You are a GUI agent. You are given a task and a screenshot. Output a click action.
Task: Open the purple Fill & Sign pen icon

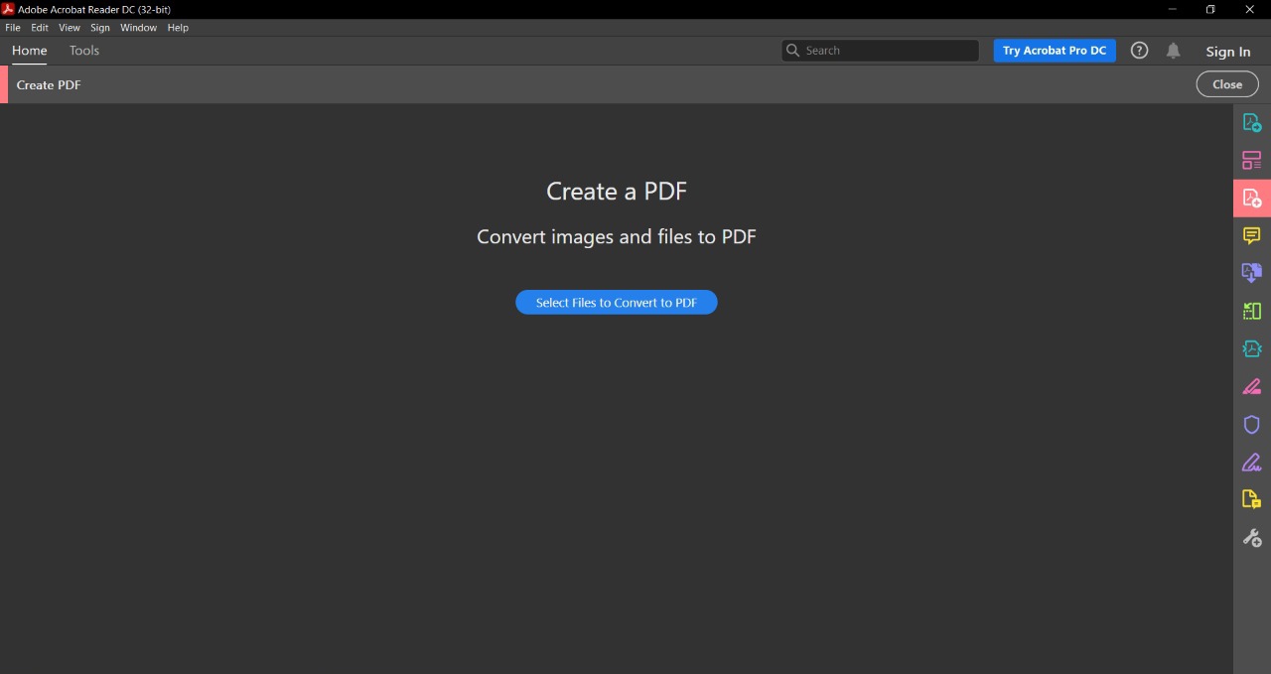(1252, 462)
